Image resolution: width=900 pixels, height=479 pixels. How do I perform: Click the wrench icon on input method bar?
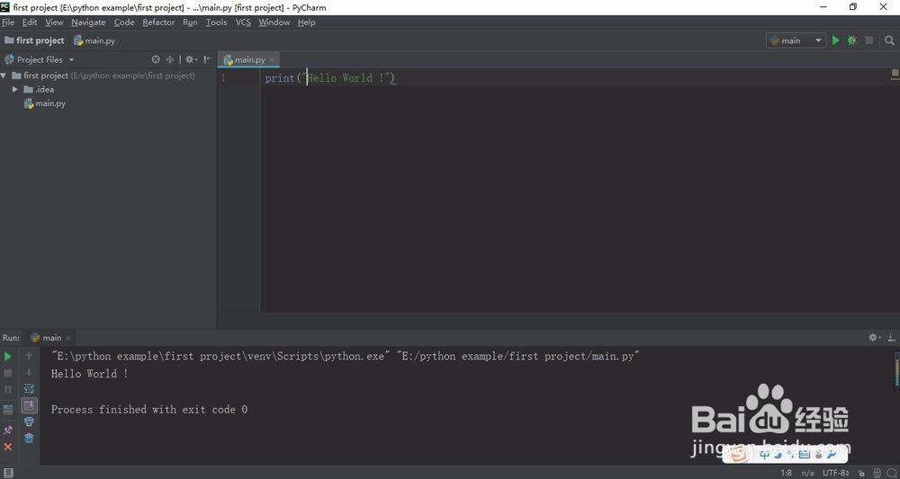tap(832, 455)
